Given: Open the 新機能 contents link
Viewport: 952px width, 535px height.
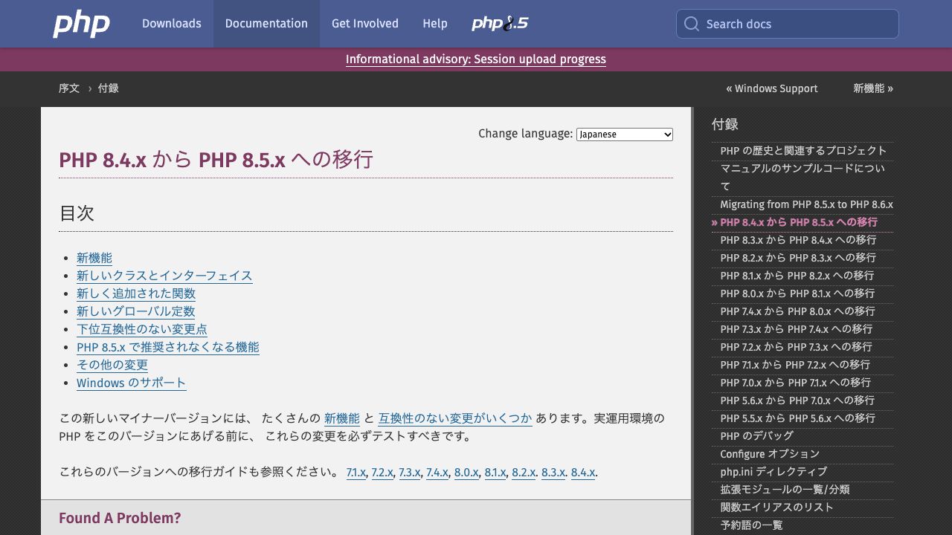Looking at the screenshot, I should (x=94, y=258).
